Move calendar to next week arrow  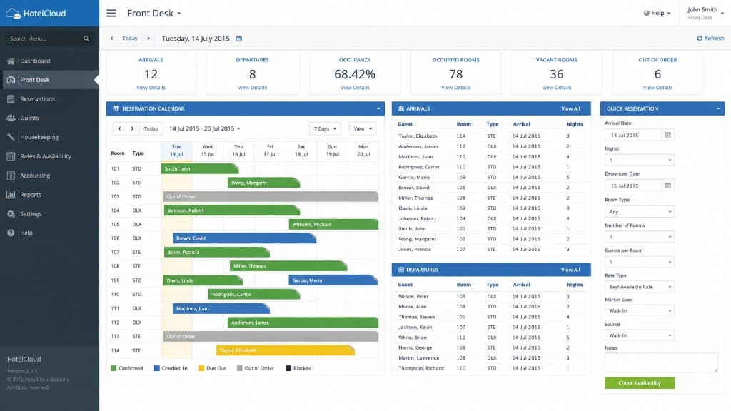(x=132, y=128)
